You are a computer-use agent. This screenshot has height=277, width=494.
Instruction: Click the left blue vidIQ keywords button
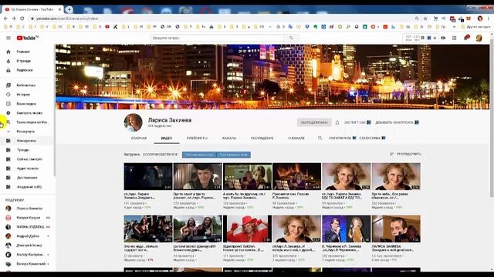click(x=199, y=155)
